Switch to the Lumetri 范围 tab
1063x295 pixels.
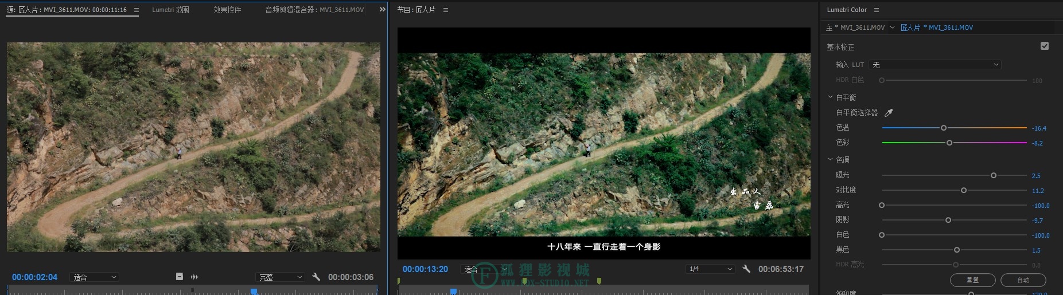point(170,10)
